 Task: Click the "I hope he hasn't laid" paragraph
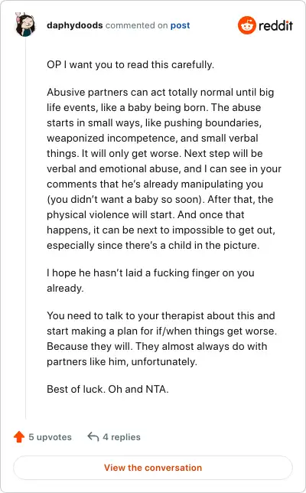point(151,280)
